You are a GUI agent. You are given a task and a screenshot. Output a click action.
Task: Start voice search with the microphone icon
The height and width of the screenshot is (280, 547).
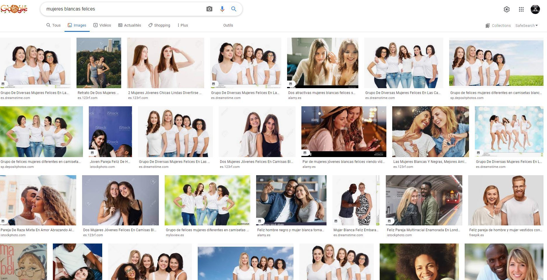click(x=222, y=9)
